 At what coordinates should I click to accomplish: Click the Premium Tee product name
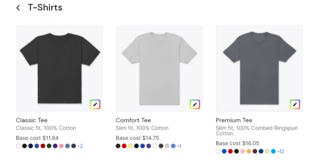point(234,120)
